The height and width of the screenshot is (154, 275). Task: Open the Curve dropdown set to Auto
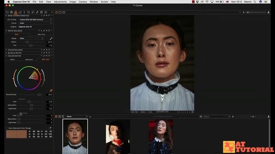tap(35, 23)
